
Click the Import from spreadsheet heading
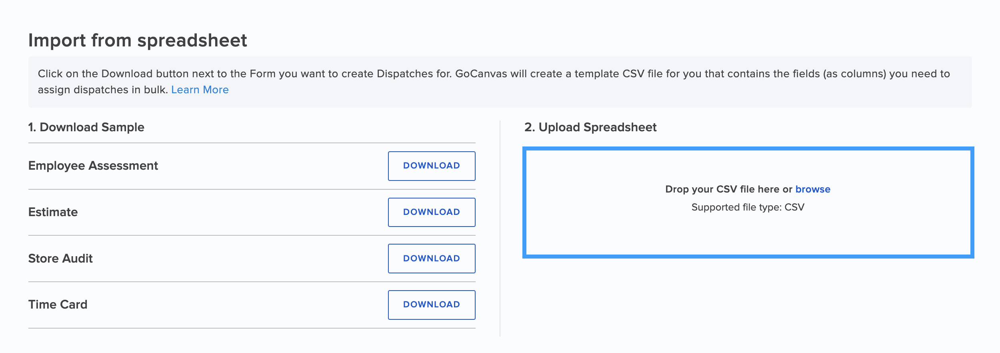[138, 40]
